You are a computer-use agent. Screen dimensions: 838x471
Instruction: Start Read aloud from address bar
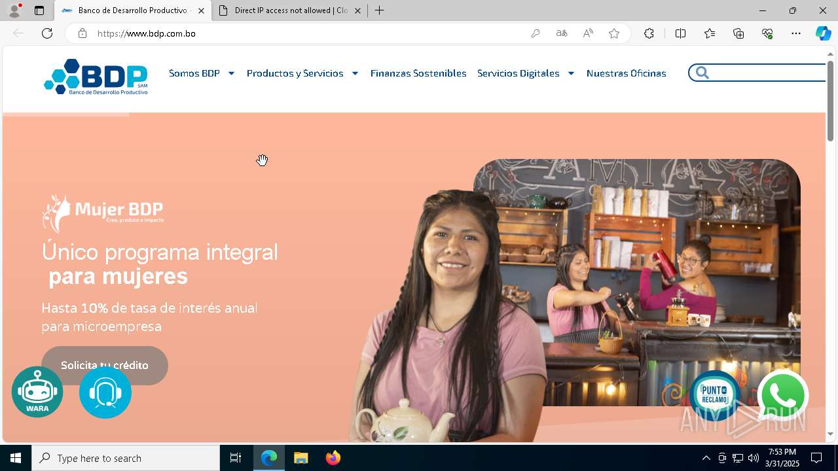588,33
